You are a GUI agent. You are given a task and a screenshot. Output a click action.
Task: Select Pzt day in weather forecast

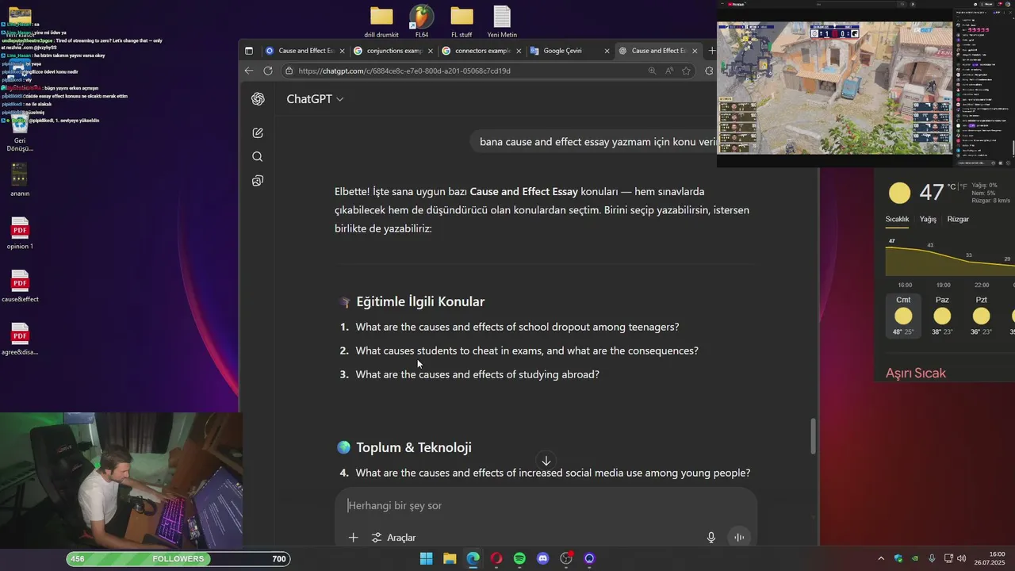pos(981,315)
